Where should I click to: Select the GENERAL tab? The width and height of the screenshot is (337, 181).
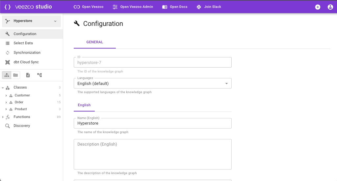(x=95, y=42)
